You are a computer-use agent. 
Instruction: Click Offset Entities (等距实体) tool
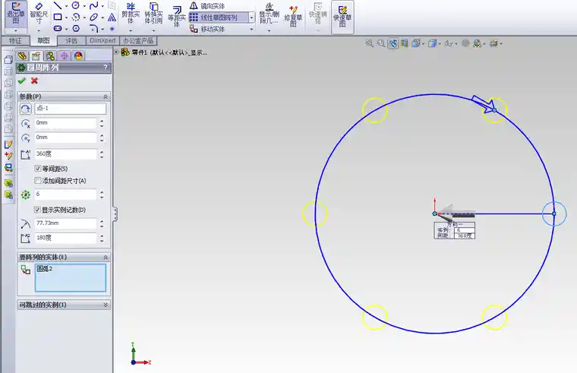177,15
